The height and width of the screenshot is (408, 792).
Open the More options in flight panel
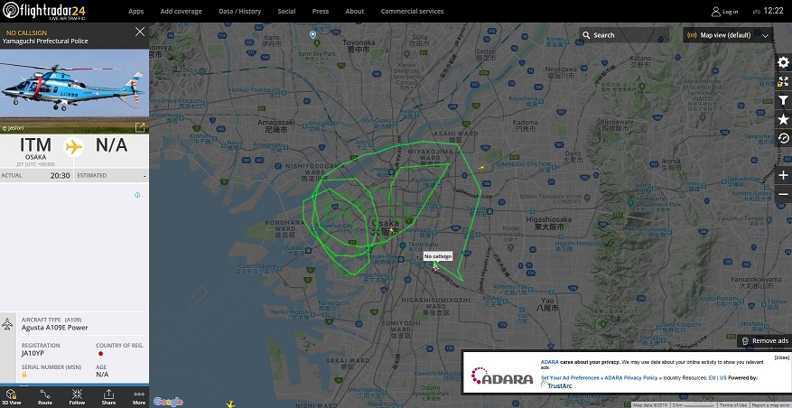139,397
